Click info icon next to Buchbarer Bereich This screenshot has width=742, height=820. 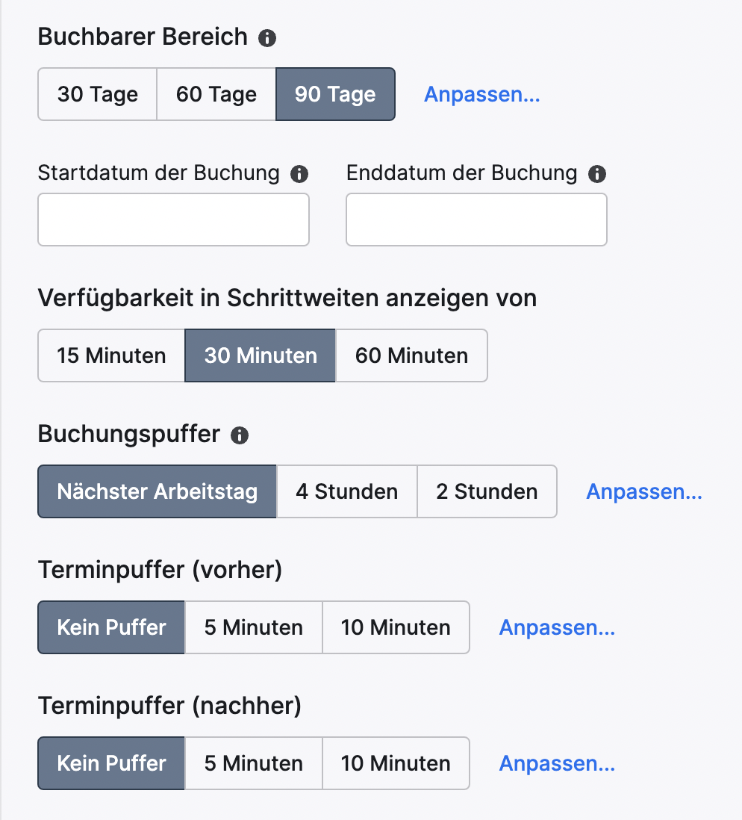tap(267, 38)
